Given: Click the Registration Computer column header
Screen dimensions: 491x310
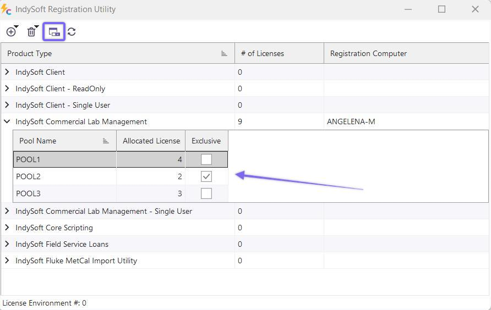Looking at the screenshot, I should click(x=368, y=53).
